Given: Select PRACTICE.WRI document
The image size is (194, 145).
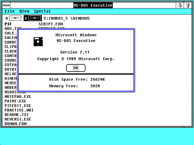Looking at the screenshot, I should click(x=19, y=110).
